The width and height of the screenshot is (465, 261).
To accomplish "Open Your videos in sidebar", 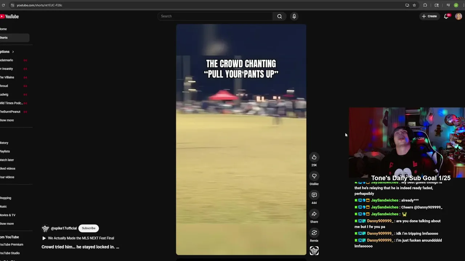I will (x=7, y=177).
